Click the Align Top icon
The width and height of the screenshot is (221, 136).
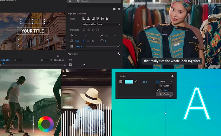click(x=98, y=19)
